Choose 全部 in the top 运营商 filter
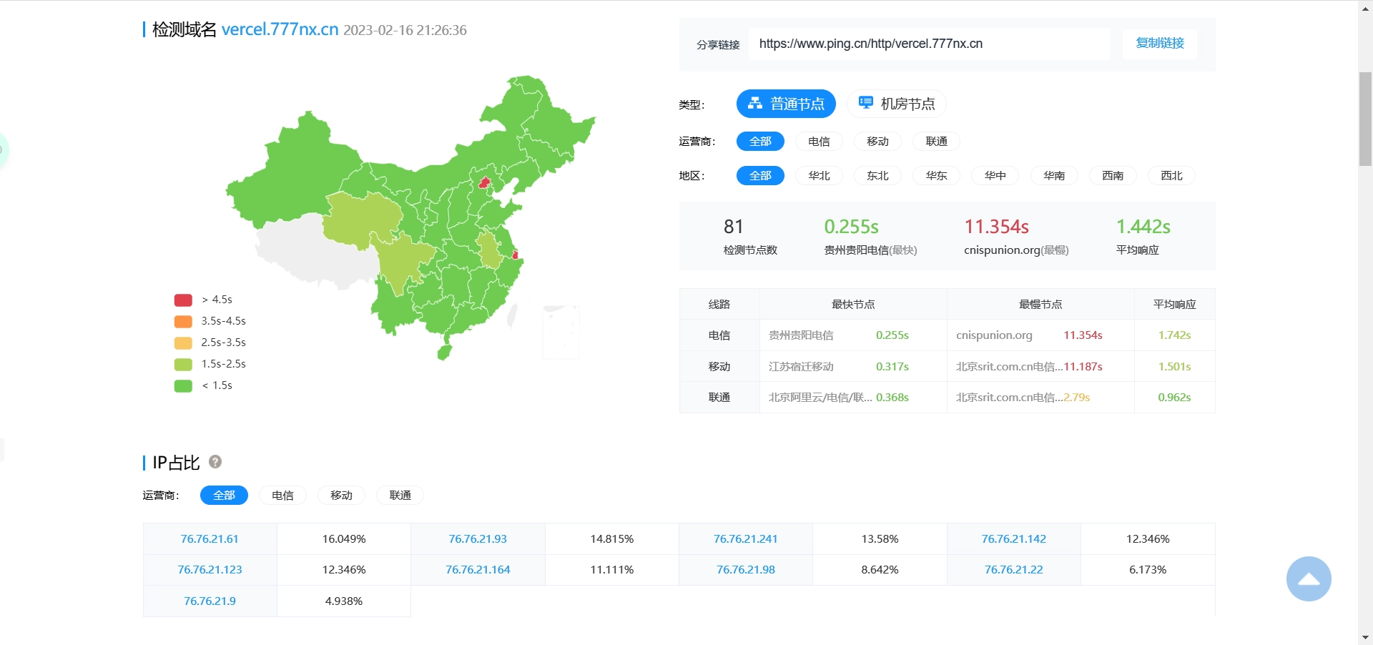 point(760,142)
